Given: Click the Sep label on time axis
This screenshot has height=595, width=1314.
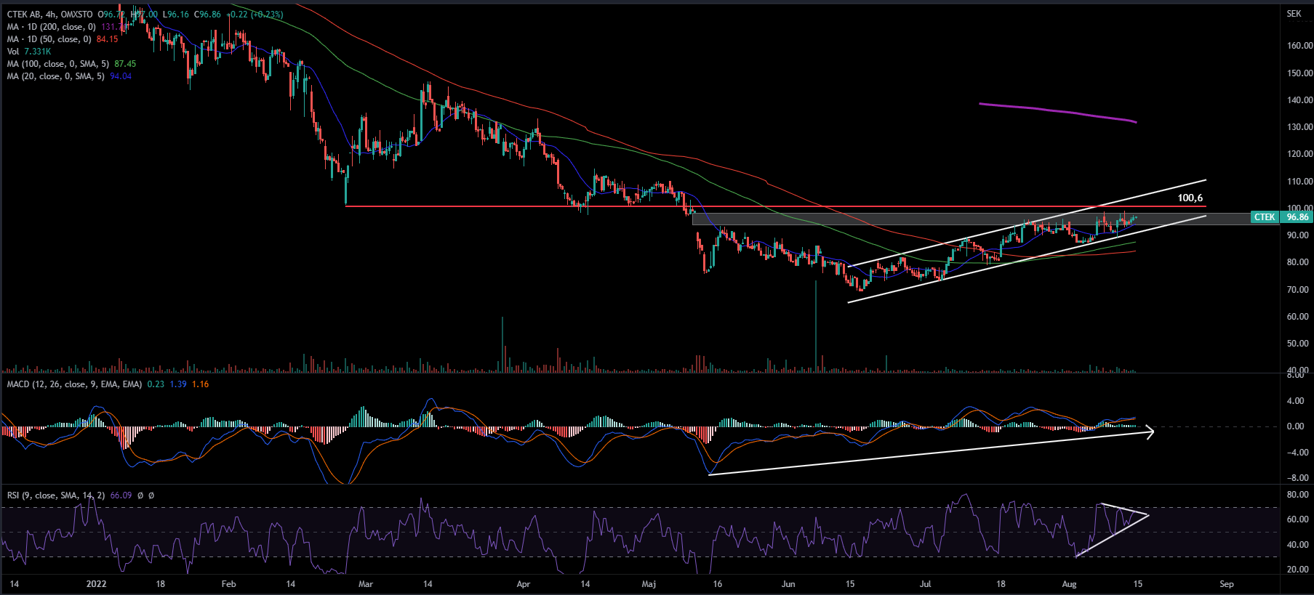Looking at the screenshot, I should (1226, 584).
